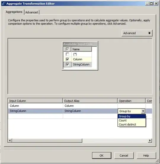Choose Group by from the operation list
The image size is (160, 164).
132,116
